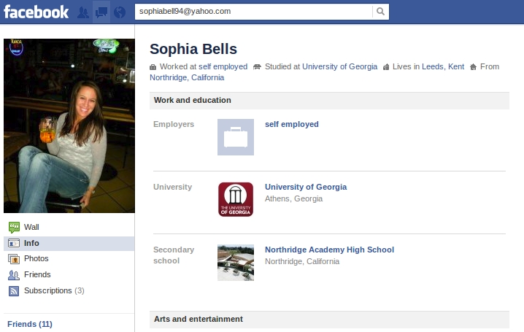Open friend requests icon in header
524x332 pixels.
[x=83, y=12]
